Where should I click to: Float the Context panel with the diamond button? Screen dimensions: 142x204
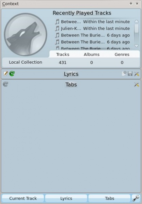tap(131, 4)
